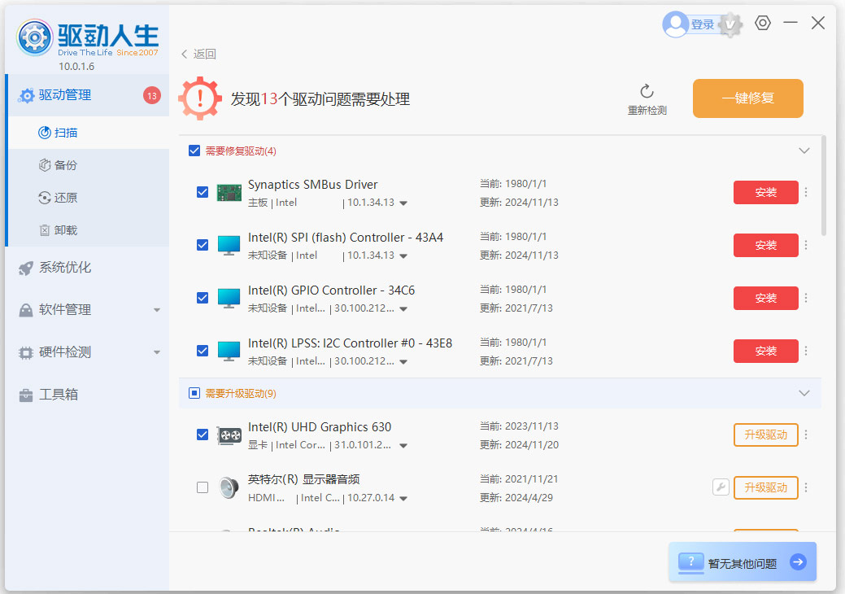Click 安装 for Intel GPIO Controller - 34C6
The height and width of the screenshot is (594, 845).
click(x=765, y=298)
